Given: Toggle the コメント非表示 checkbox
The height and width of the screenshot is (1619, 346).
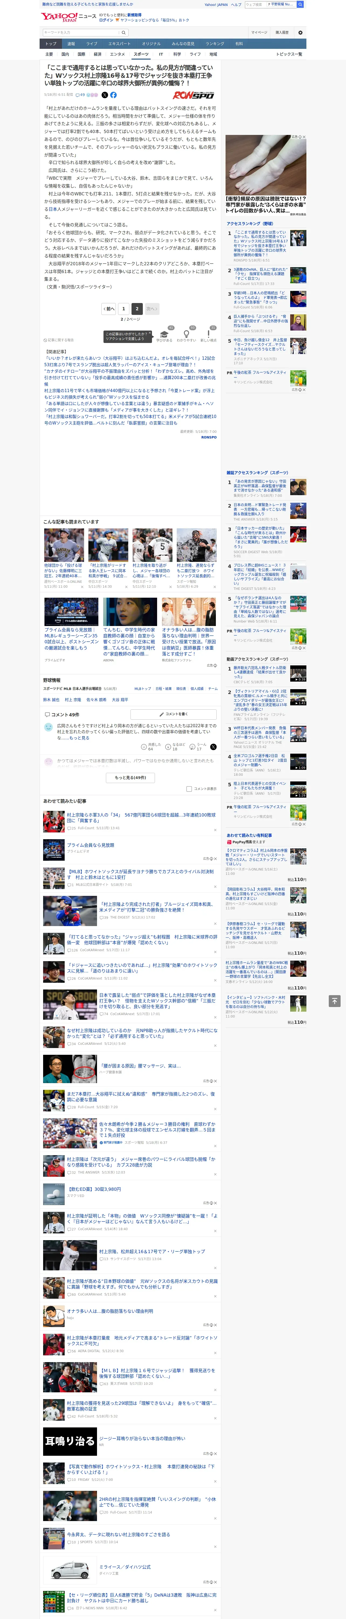Looking at the screenshot, I should tap(189, 789).
